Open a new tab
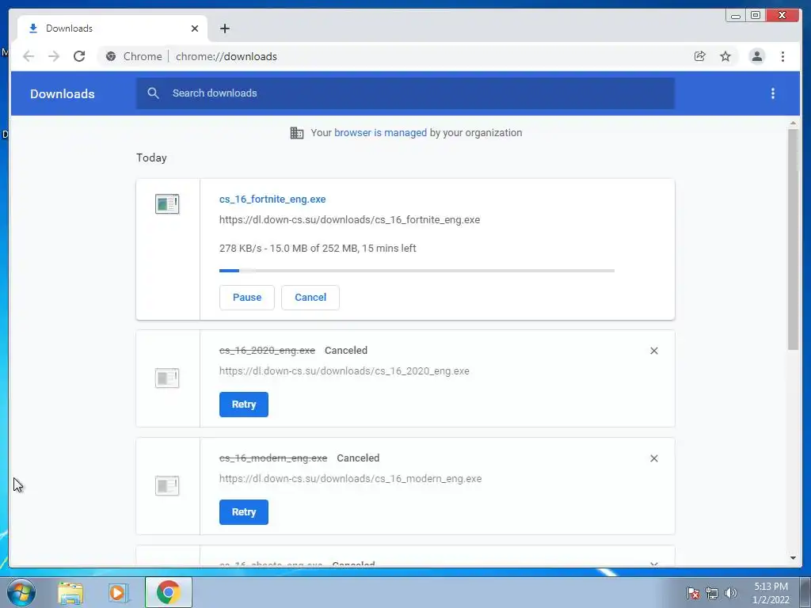The width and height of the screenshot is (811, 608). click(224, 28)
